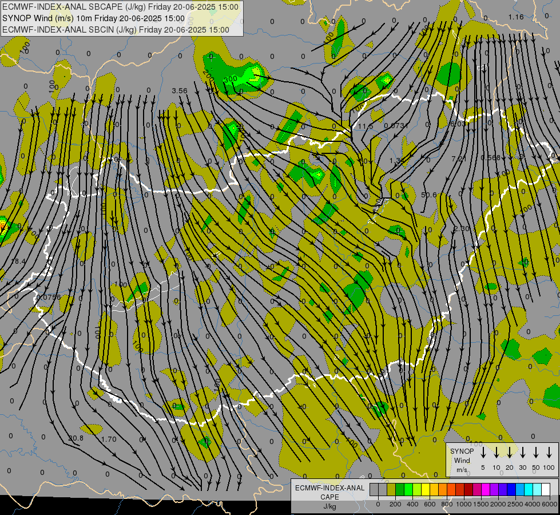Click the 6000 tick label in CAPE legend
The image size is (560, 515).
pyautogui.click(x=549, y=504)
